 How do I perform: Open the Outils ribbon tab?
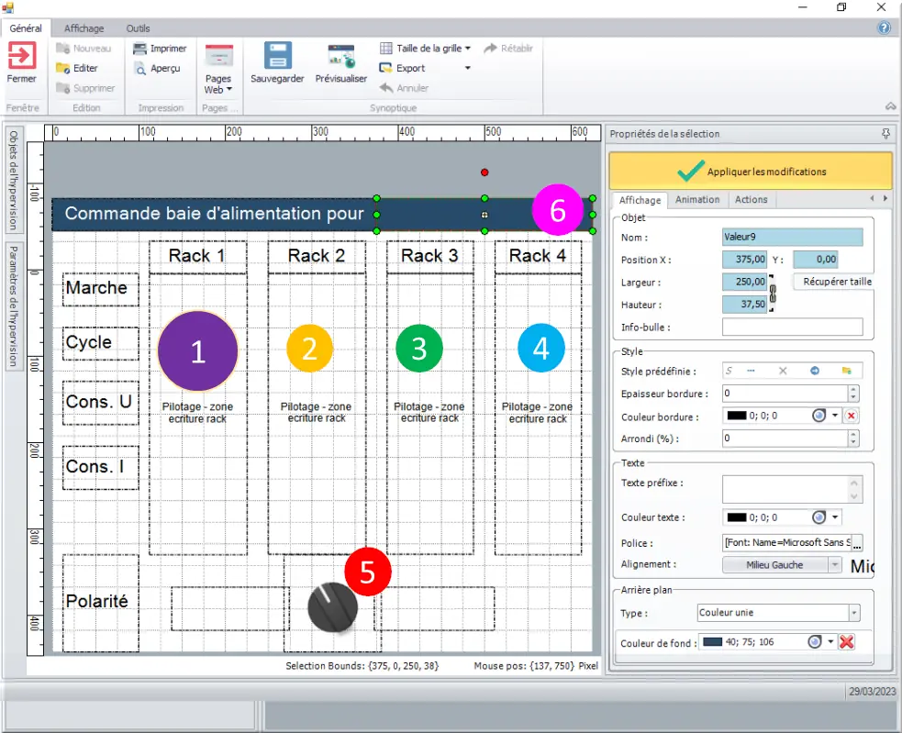tap(138, 28)
